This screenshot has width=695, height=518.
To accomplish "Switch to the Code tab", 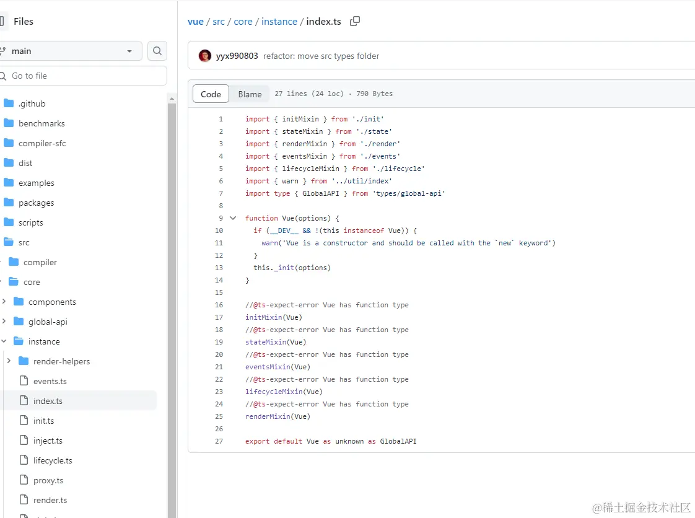I will point(211,94).
